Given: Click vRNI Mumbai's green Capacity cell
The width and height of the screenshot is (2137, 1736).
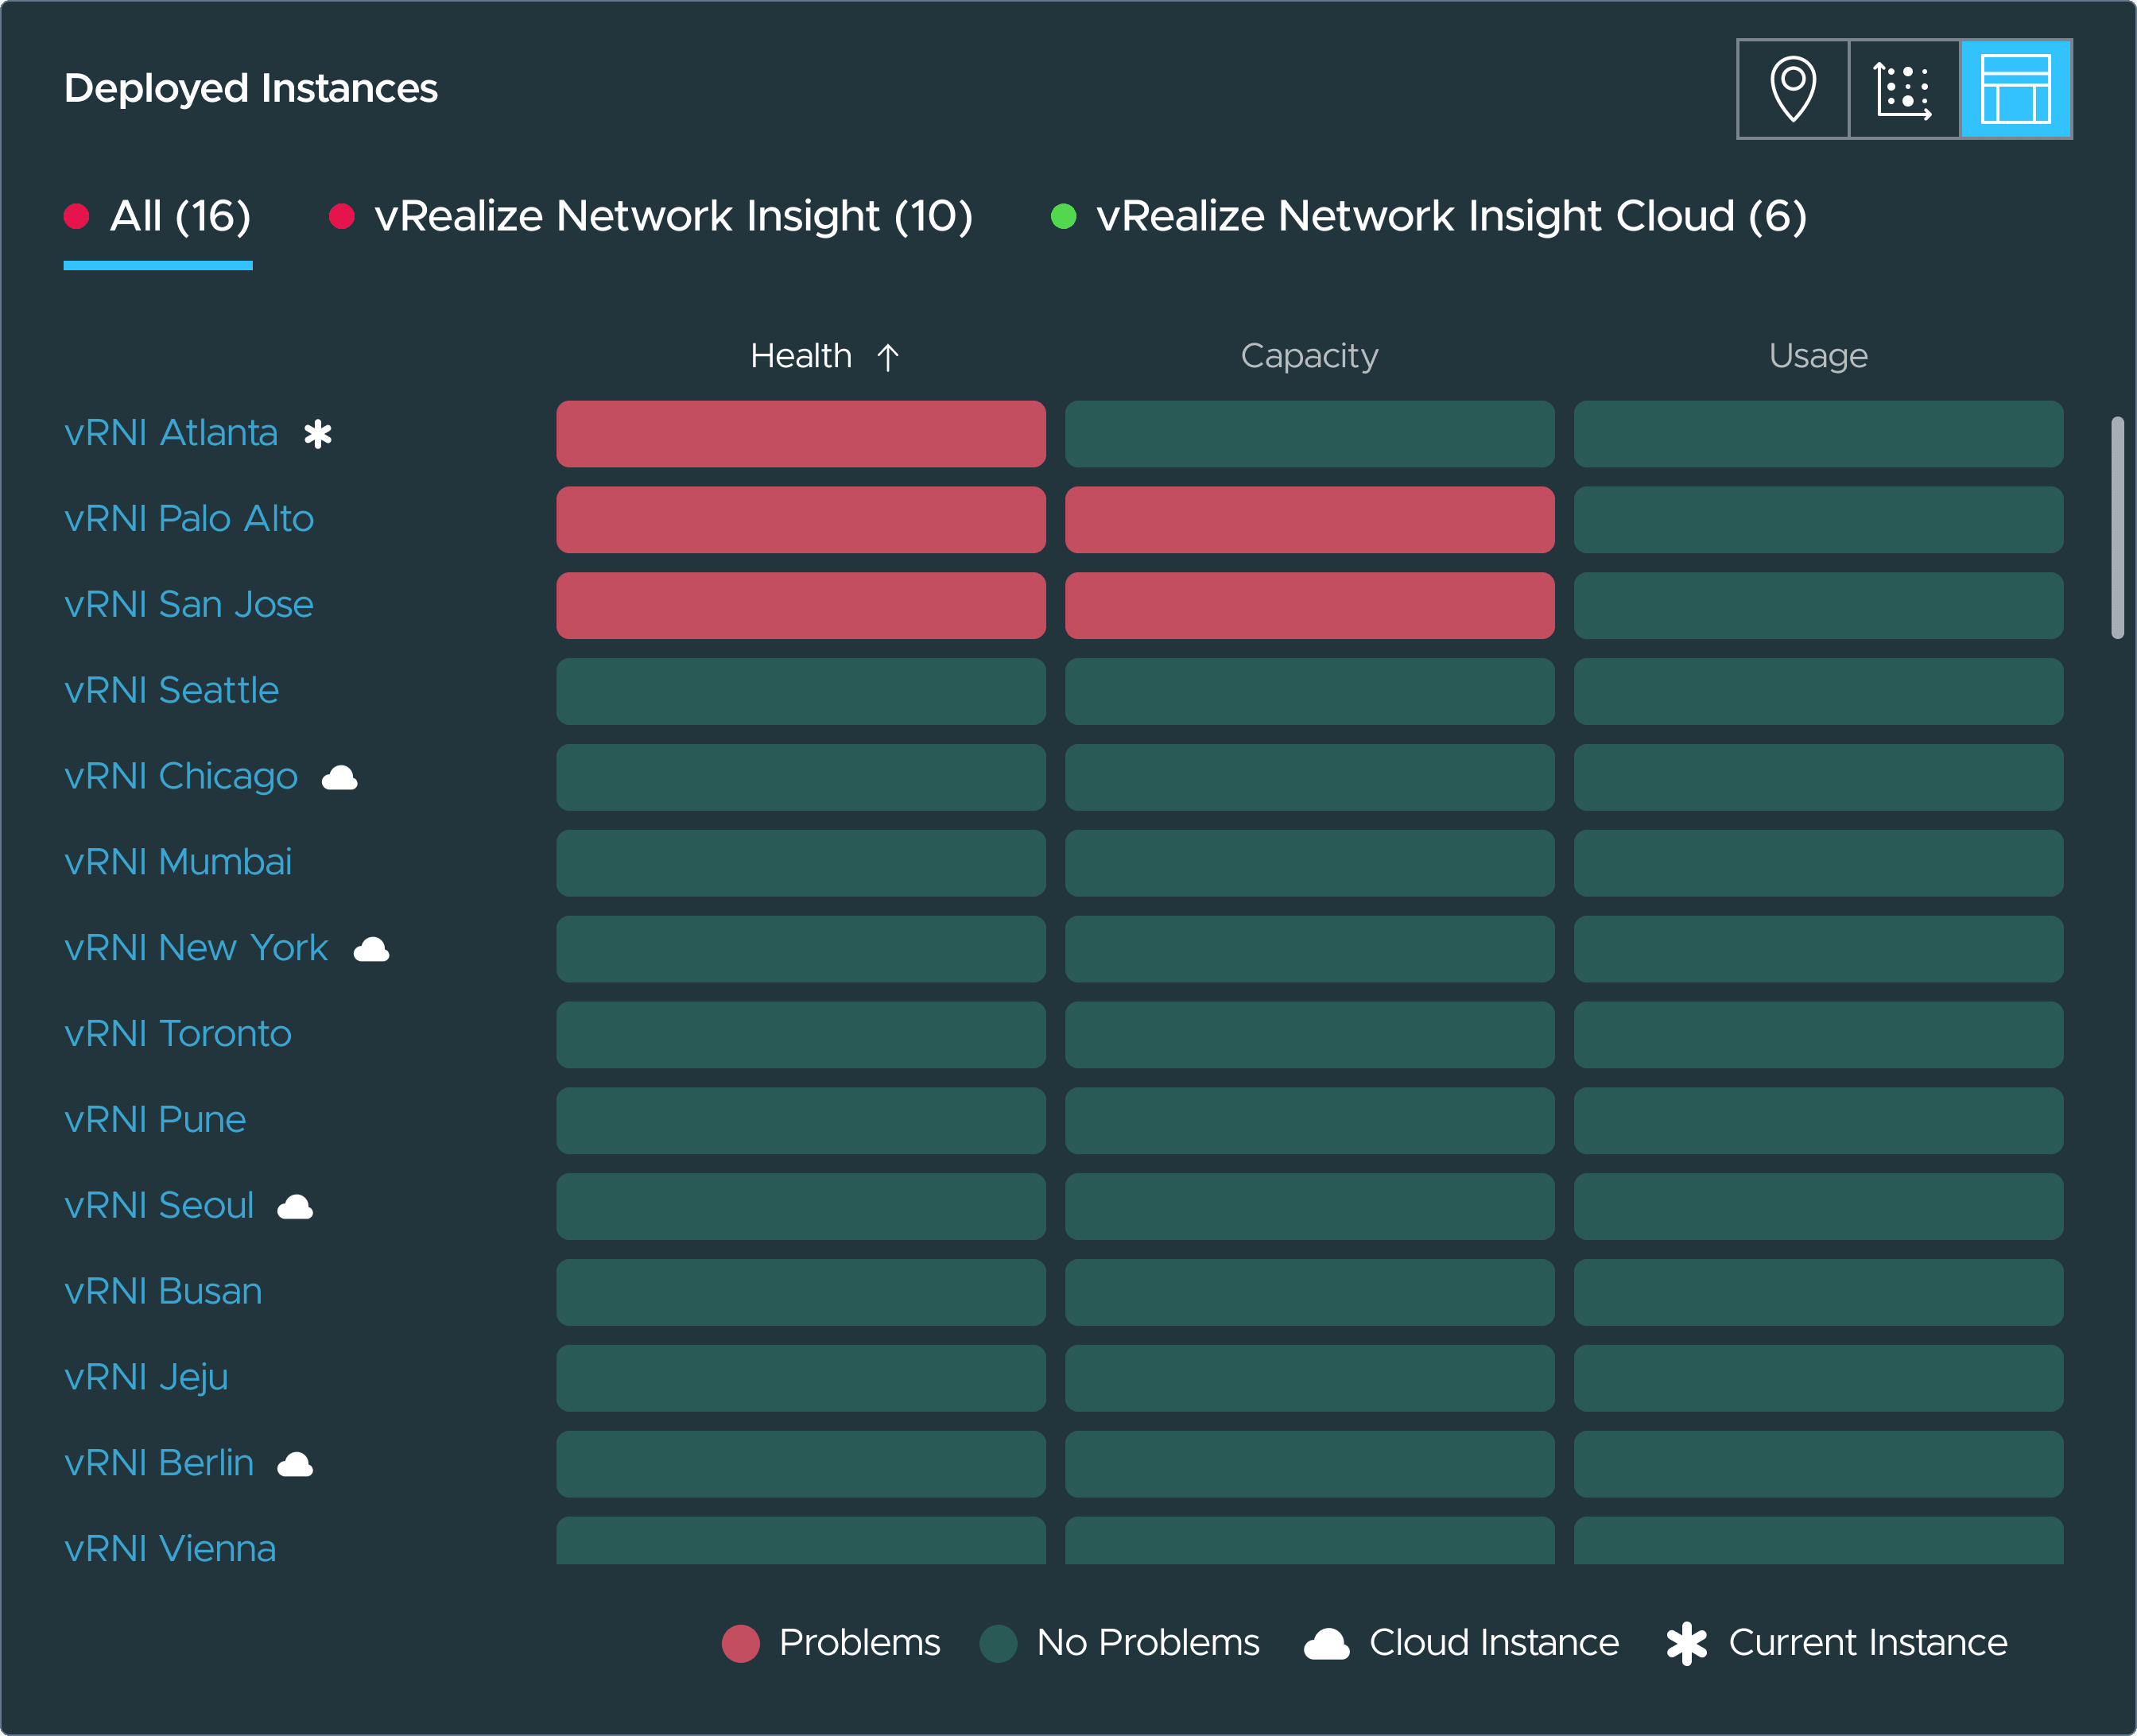Looking at the screenshot, I should coord(1310,863).
